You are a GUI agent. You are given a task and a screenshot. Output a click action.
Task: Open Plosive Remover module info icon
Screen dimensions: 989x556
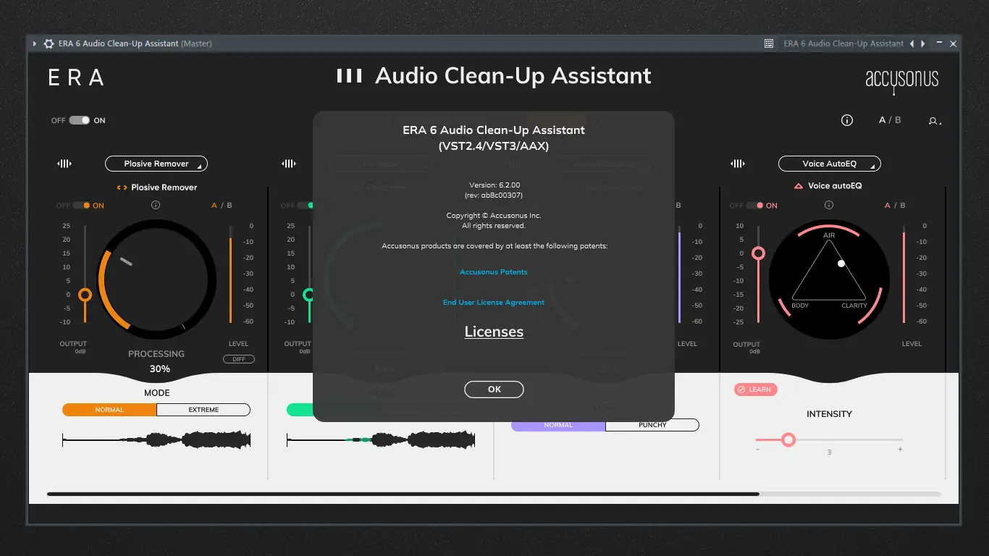pyautogui.click(x=156, y=206)
